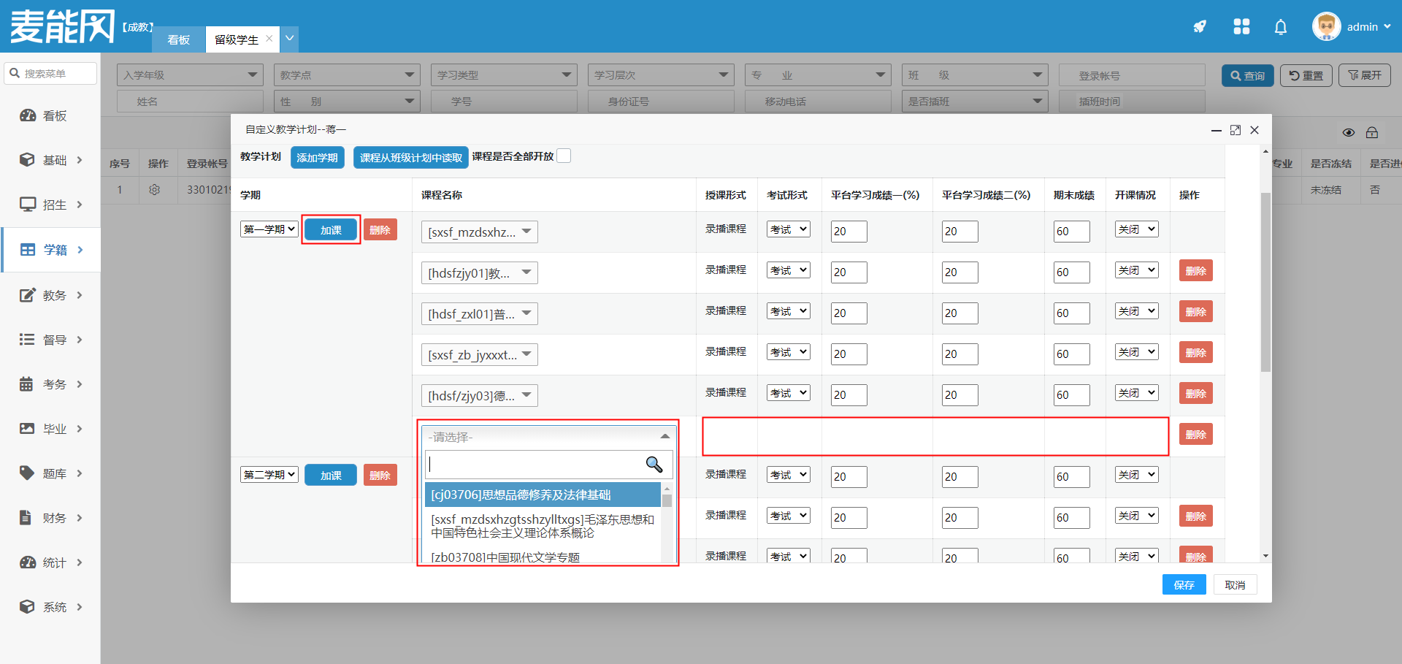Open the apps grid icon
Image resolution: width=1402 pixels, height=664 pixels.
click(1241, 27)
